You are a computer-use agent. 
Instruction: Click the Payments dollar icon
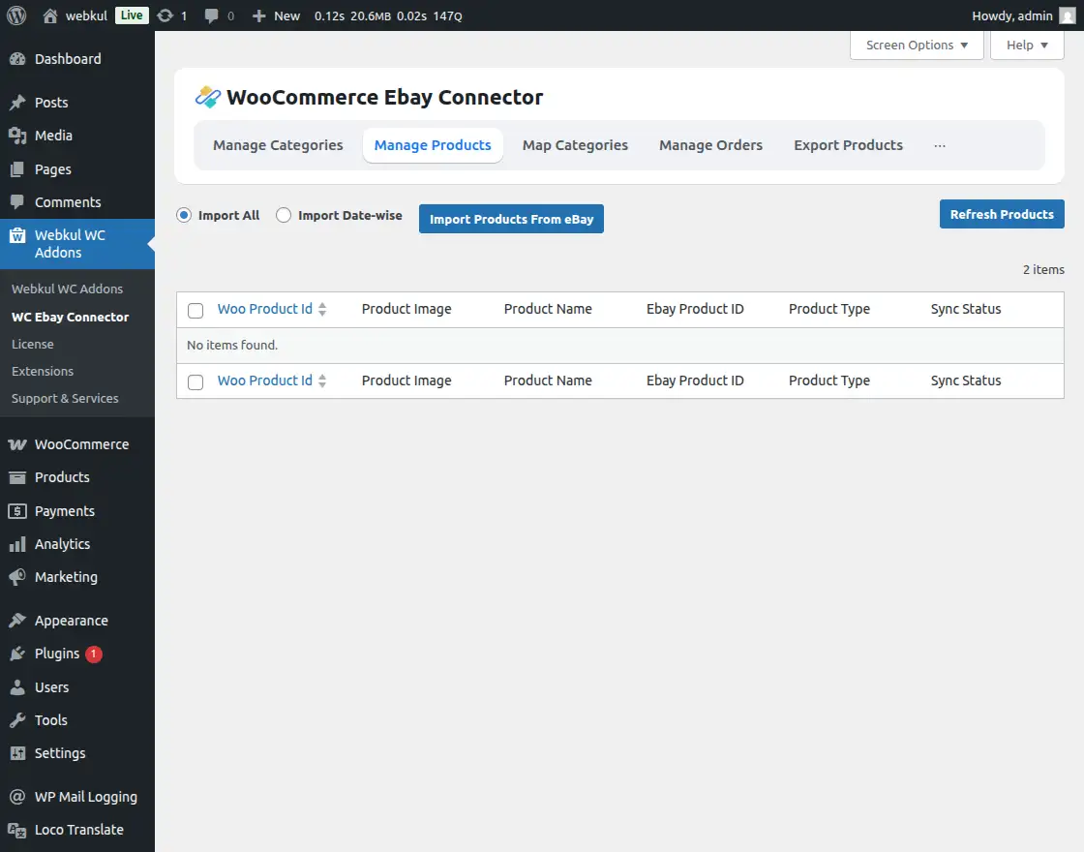tap(17, 511)
